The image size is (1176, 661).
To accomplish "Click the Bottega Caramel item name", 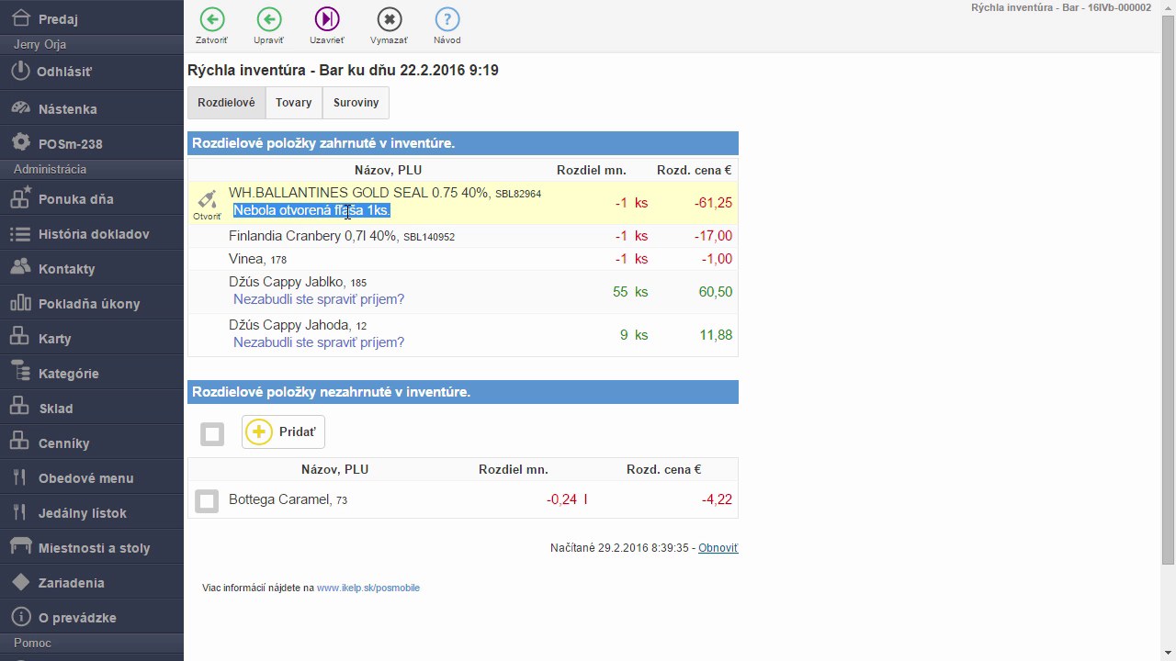I will (x=278, y=499).
